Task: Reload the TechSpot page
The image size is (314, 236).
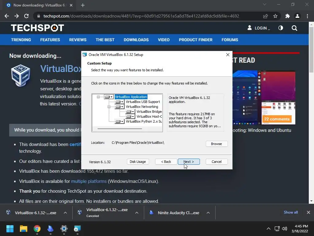Action: 26,16
